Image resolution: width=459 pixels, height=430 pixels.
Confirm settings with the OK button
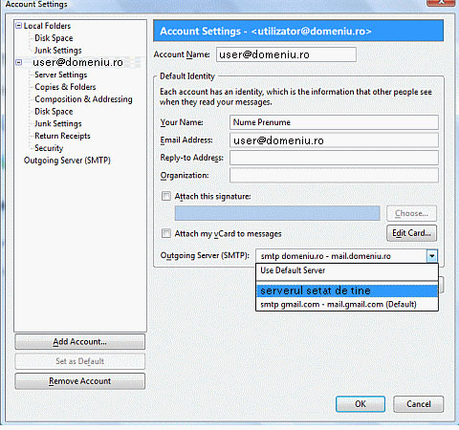pyautogui.click(x=361, y=404)
